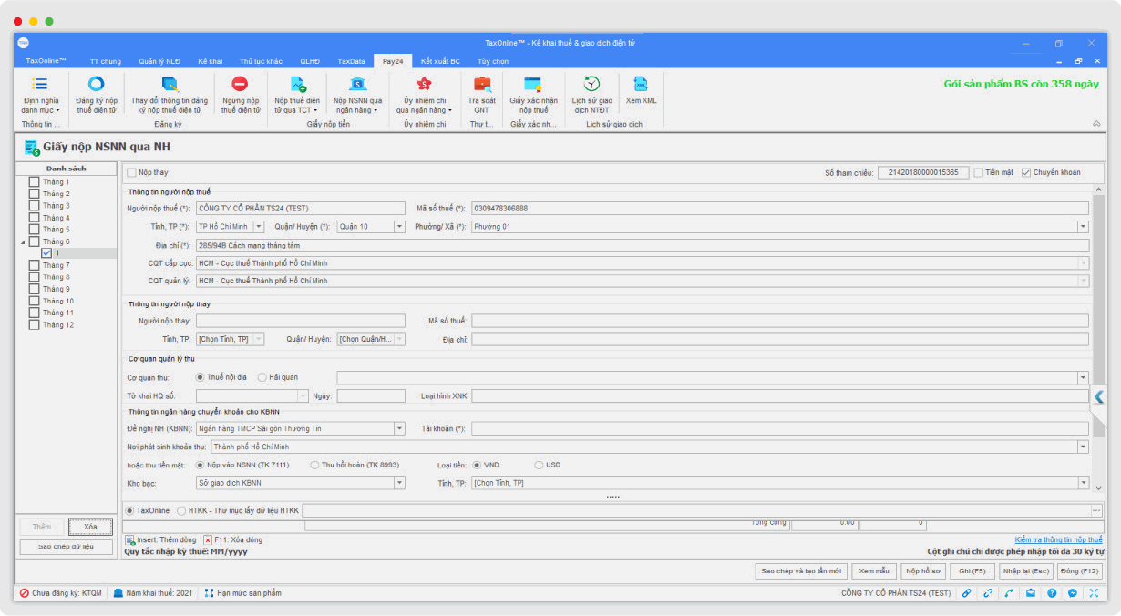Click the Tài khoản input field
The width and height of the screenshot is (1121, 616).
point(779,429)
